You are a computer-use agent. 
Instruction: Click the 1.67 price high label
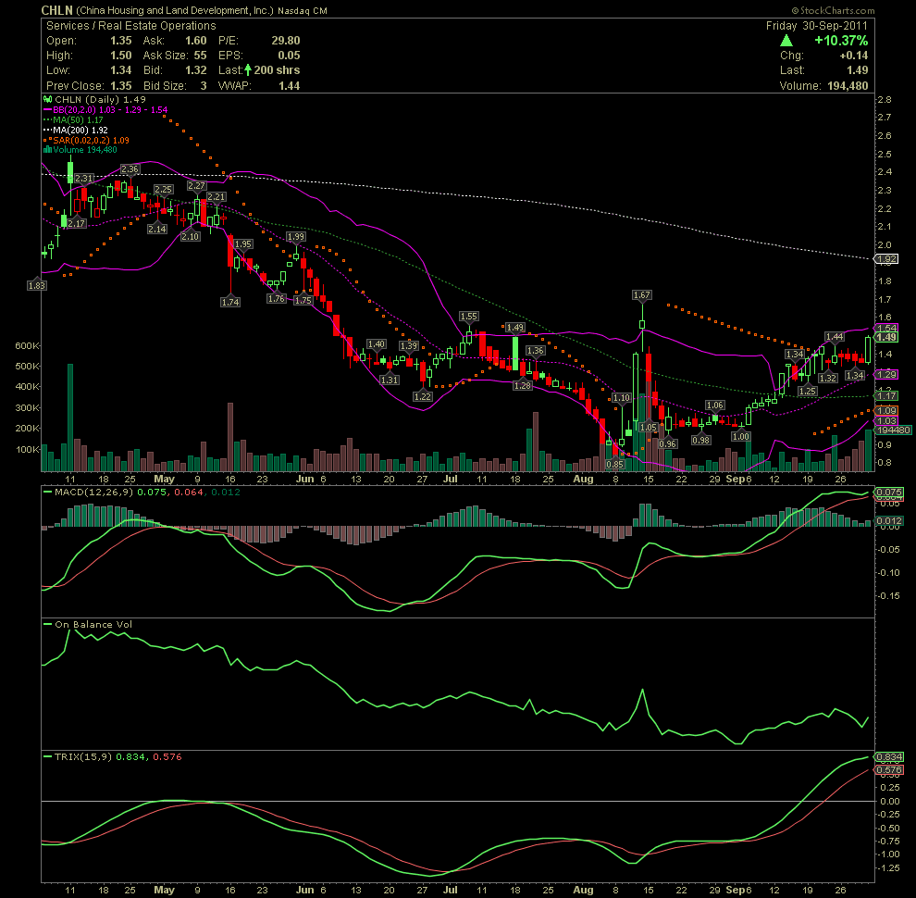pos(641,295)
